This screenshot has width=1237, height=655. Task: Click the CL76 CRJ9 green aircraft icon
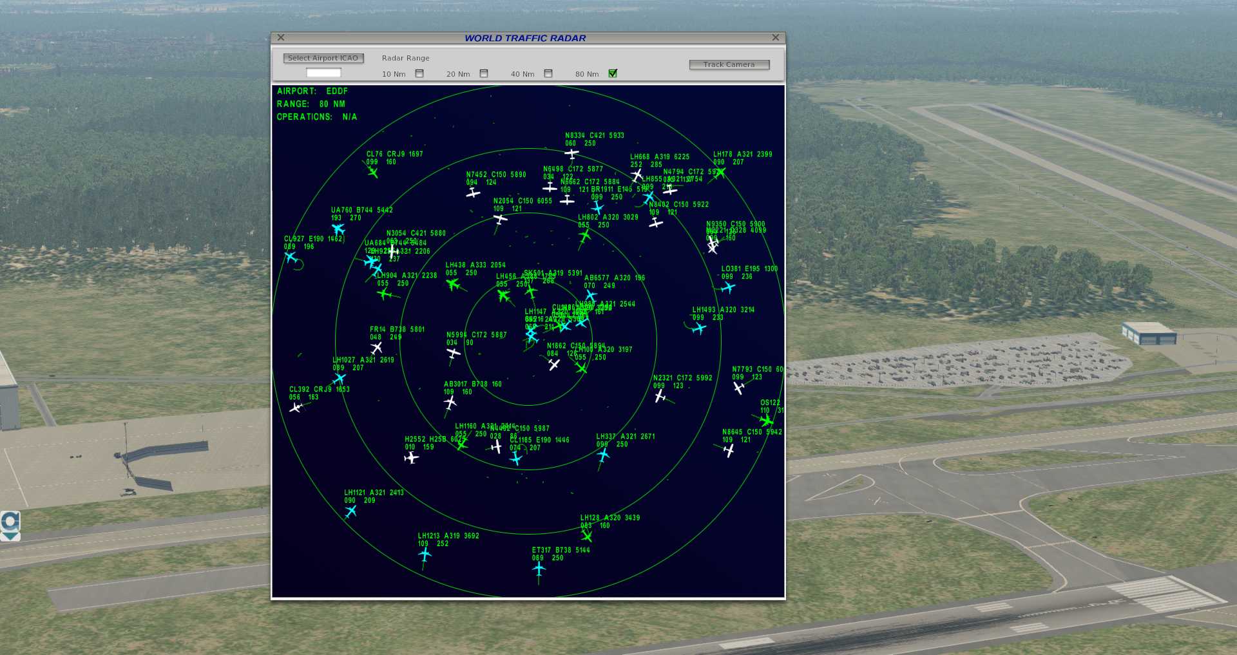point(372,172)
